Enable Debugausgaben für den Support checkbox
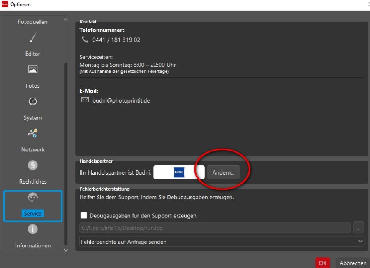The image size is (370, 268). 84,215
